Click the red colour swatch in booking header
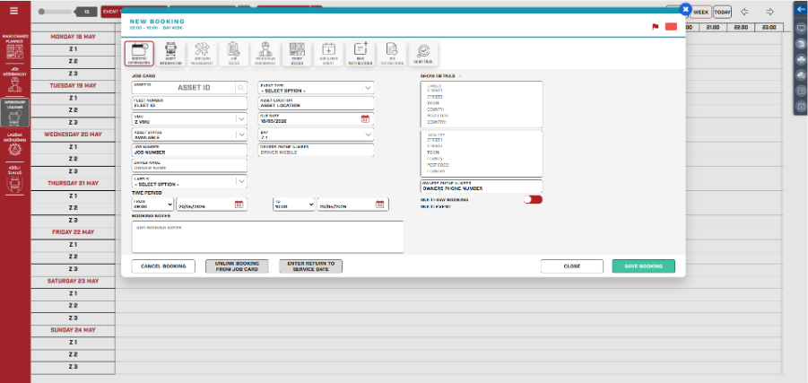The image size is (808, 383). (x=671, y=27)
